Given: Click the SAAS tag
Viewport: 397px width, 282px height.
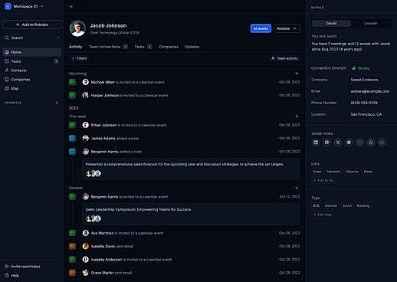Looking at the screenshot, I should [x=347, y=205].
